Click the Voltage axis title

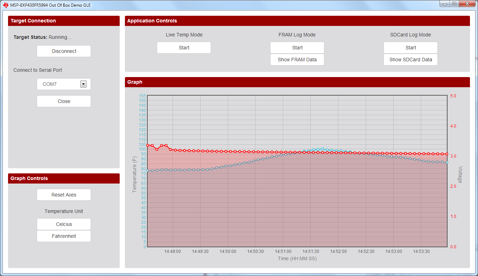(x=460, y=174)
